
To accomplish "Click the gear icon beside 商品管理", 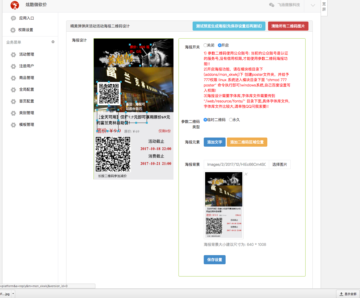I will [13, 78].
